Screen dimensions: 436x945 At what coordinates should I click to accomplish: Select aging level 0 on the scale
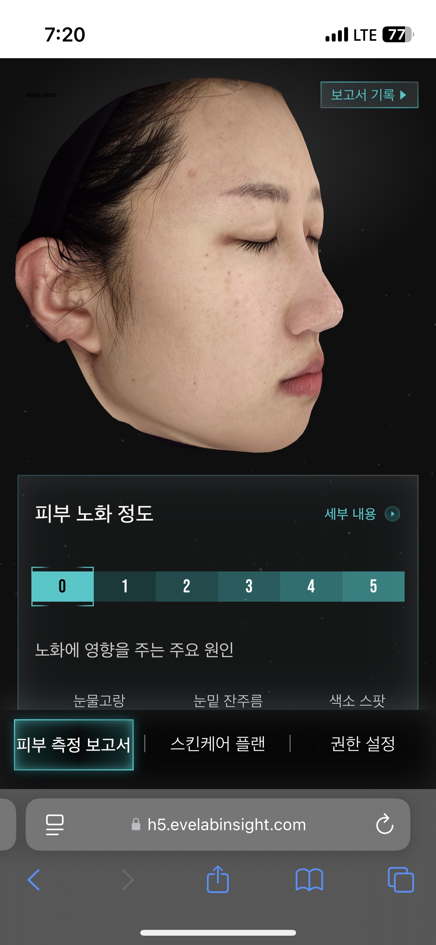(62, 586)
